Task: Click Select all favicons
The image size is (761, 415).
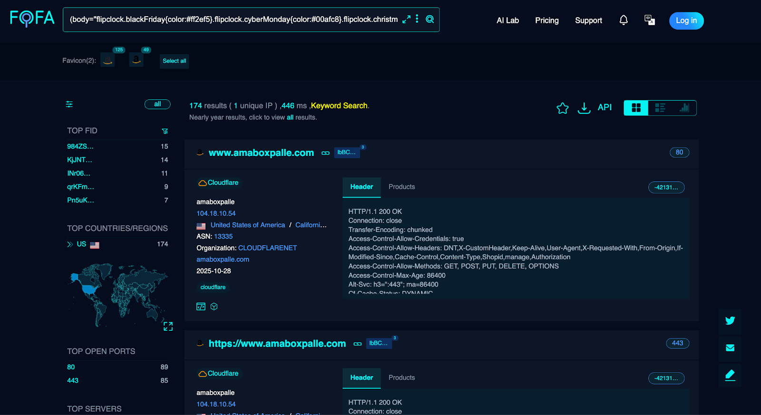Action: pos(174,61)
